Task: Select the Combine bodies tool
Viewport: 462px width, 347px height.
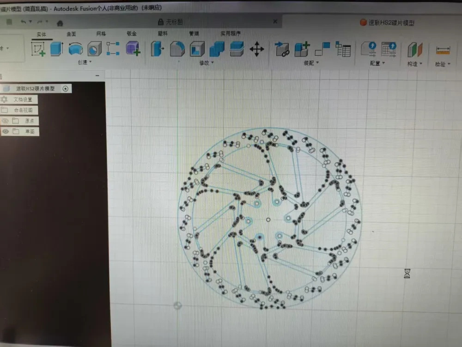Action: pos(217,49)
